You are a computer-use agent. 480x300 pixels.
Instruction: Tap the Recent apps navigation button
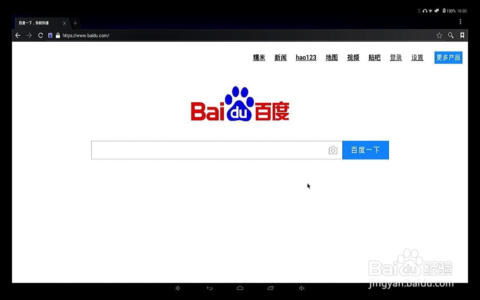click(x=270, y=288)
